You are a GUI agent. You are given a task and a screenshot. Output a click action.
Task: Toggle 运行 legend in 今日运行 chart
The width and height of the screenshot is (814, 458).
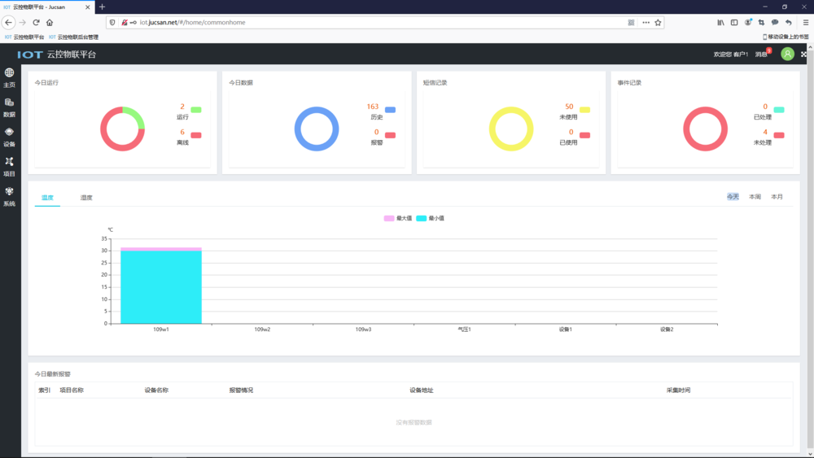tap(195, 110)
